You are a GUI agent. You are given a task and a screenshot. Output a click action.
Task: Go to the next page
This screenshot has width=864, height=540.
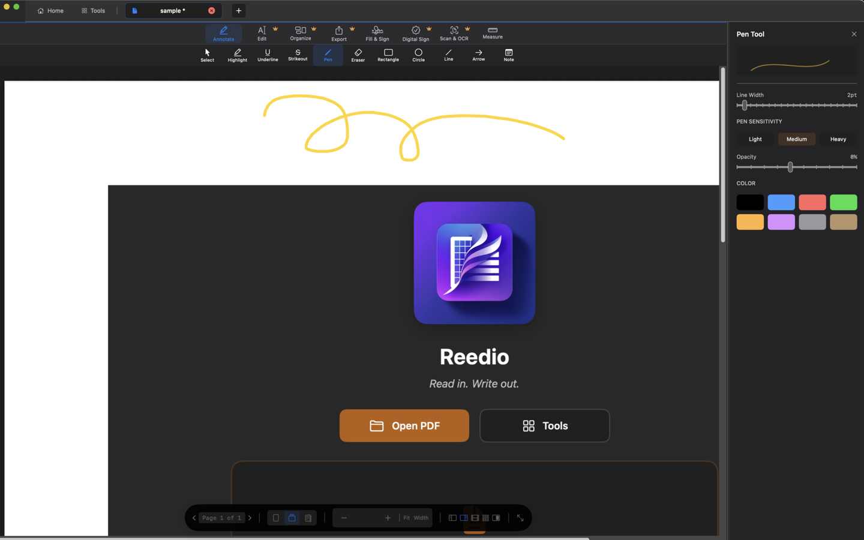pos(250,518)
